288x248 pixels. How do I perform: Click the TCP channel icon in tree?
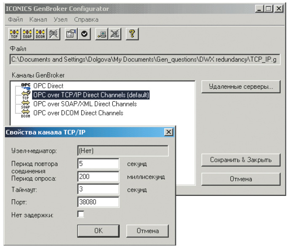click(26, 95)
